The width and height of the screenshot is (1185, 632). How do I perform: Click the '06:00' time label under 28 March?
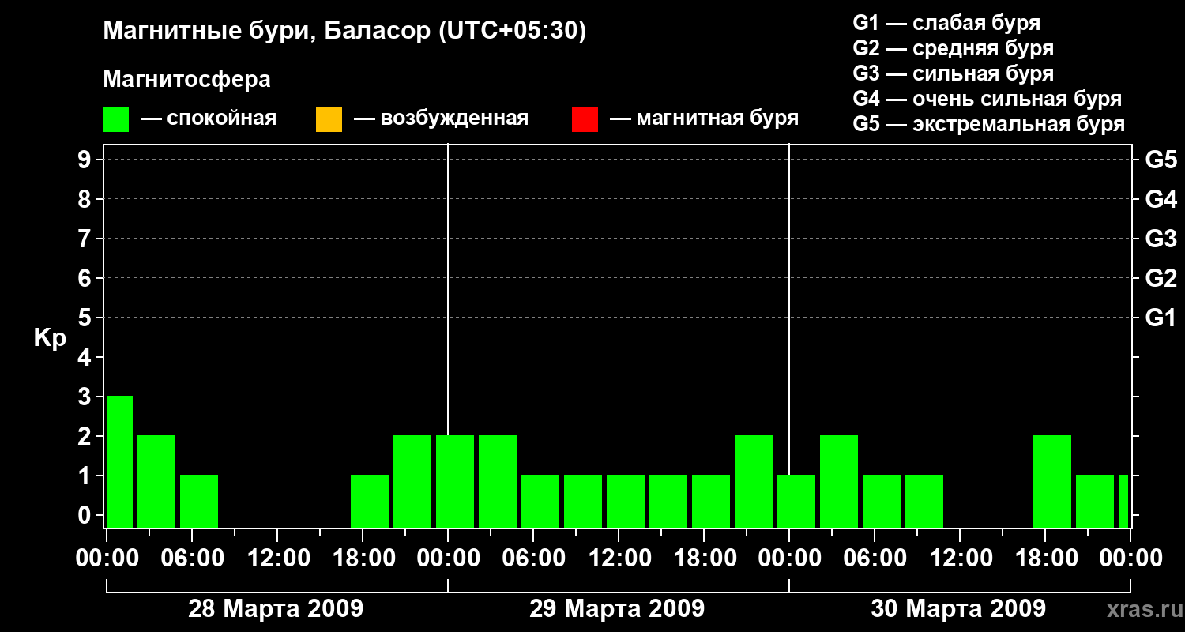tap(191, 559)
